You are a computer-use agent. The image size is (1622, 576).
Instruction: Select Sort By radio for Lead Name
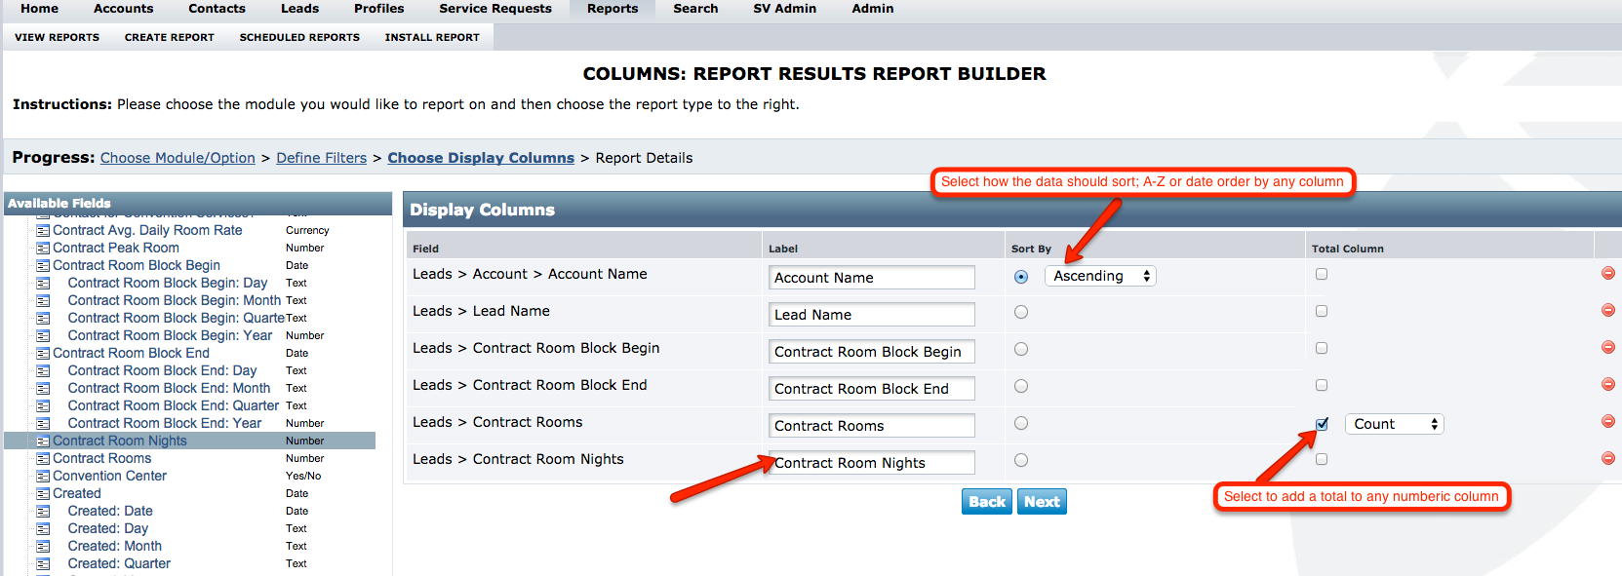tap(1021, 312)
